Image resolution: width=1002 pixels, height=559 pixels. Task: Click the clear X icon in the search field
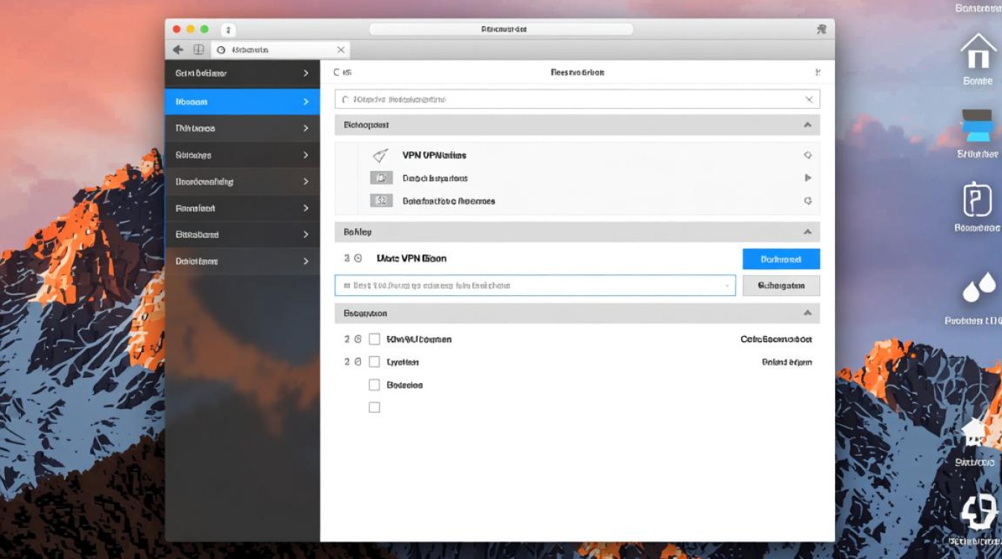pos(809,99)
